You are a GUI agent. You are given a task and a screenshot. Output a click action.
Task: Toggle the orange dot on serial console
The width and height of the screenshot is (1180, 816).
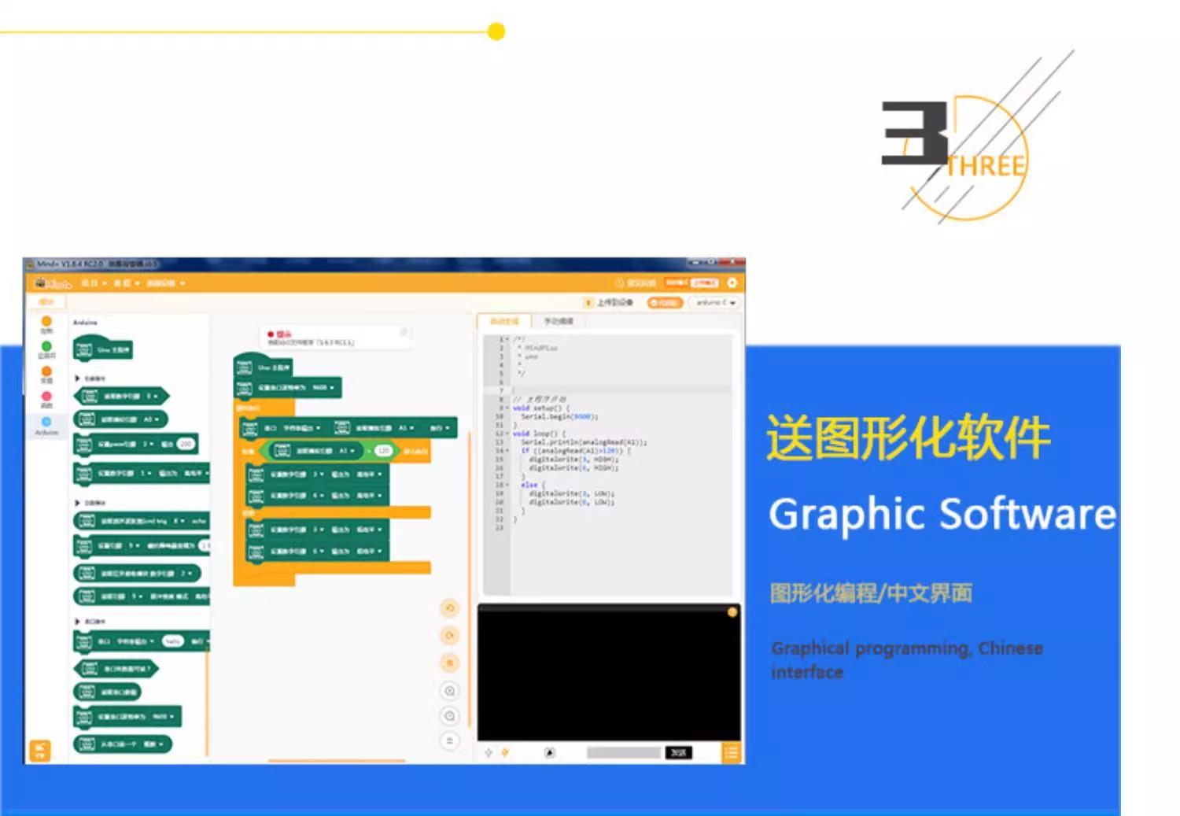(x=732, y=612)
